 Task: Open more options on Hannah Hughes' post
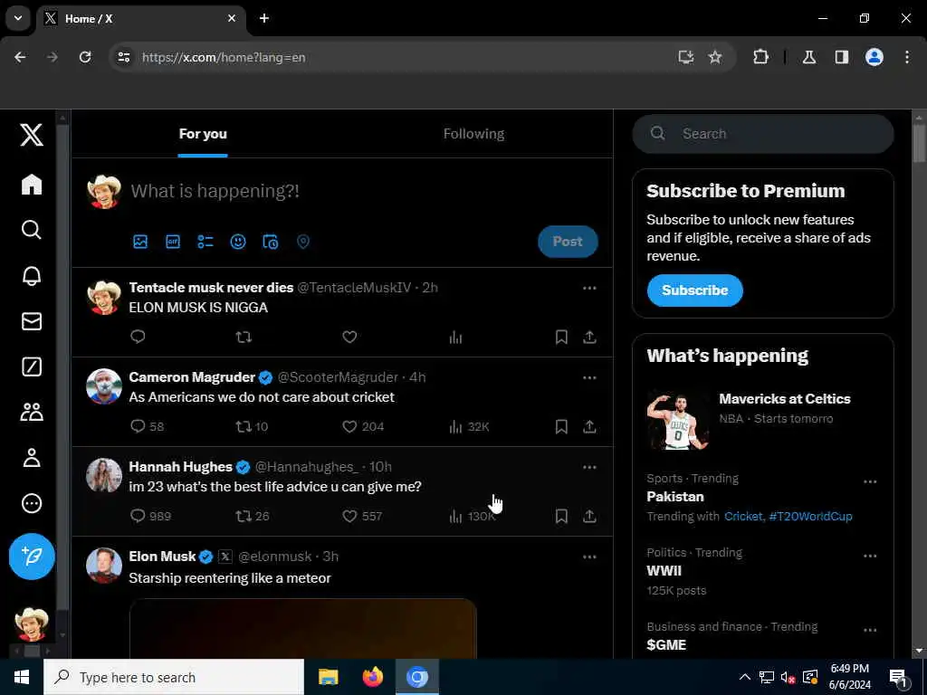(589, 468)
